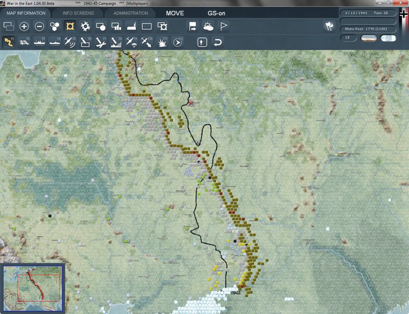This screenshot has width=409, height=314.
Task: Click the red star city marker on map
Action: click(191, 103)
